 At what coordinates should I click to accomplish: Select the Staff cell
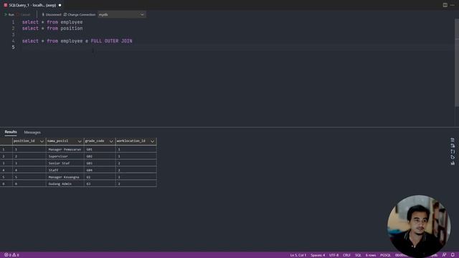(x=65, y=170)
